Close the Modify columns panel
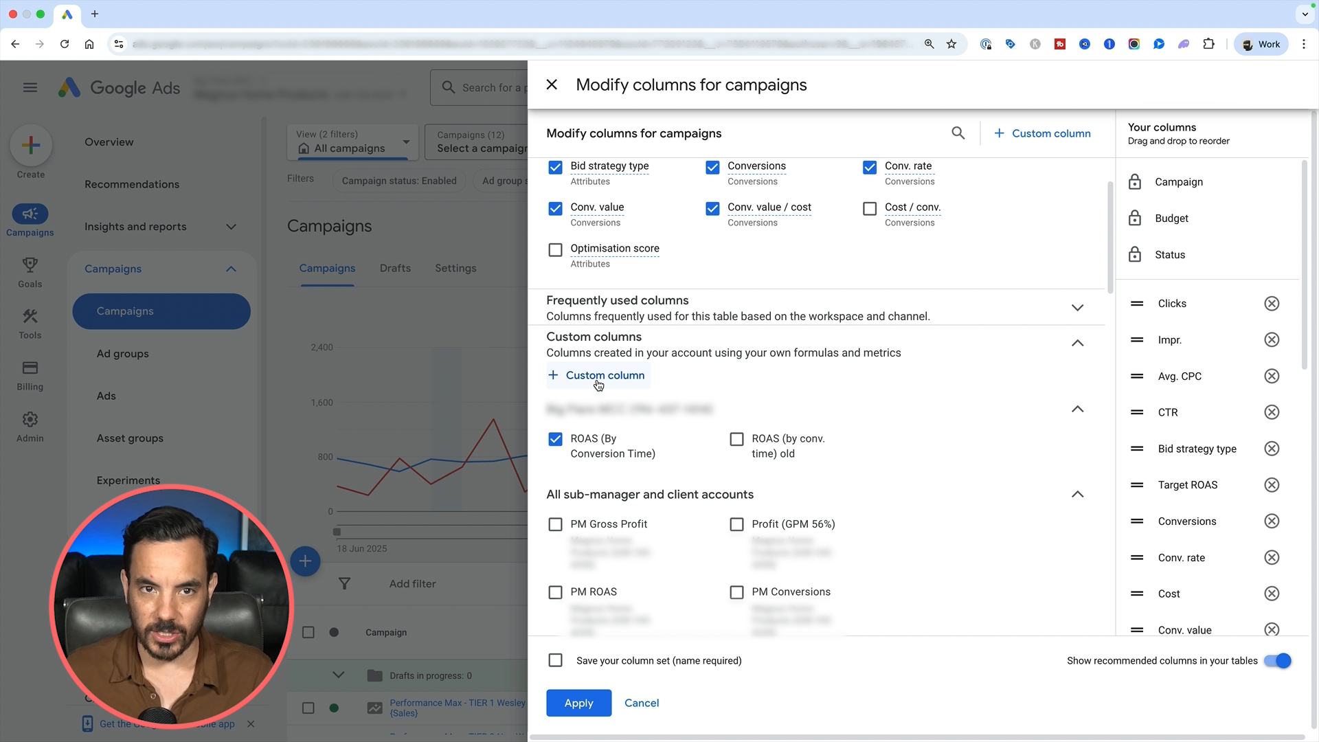 (x=552, y=85)
